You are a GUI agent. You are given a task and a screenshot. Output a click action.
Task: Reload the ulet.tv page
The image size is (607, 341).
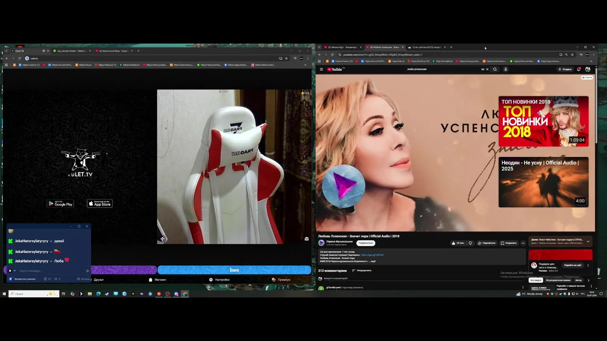[19, 58]
